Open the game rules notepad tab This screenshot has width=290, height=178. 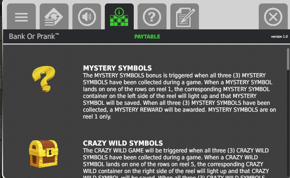pyautogui.click(x=184, y=16)
